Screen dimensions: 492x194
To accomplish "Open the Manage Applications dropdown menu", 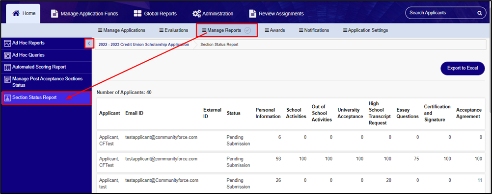I will point(122,30).
